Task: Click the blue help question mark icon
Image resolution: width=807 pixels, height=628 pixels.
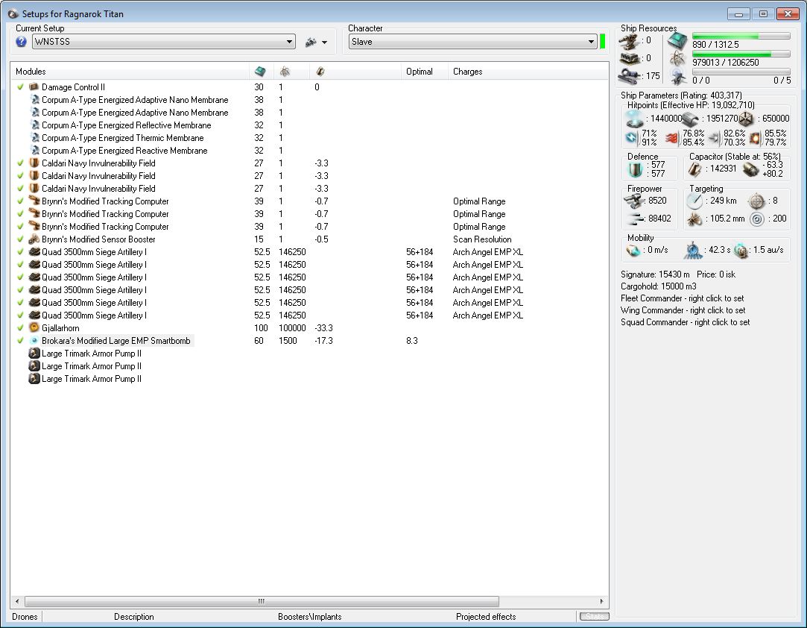Action: (21, 42)
